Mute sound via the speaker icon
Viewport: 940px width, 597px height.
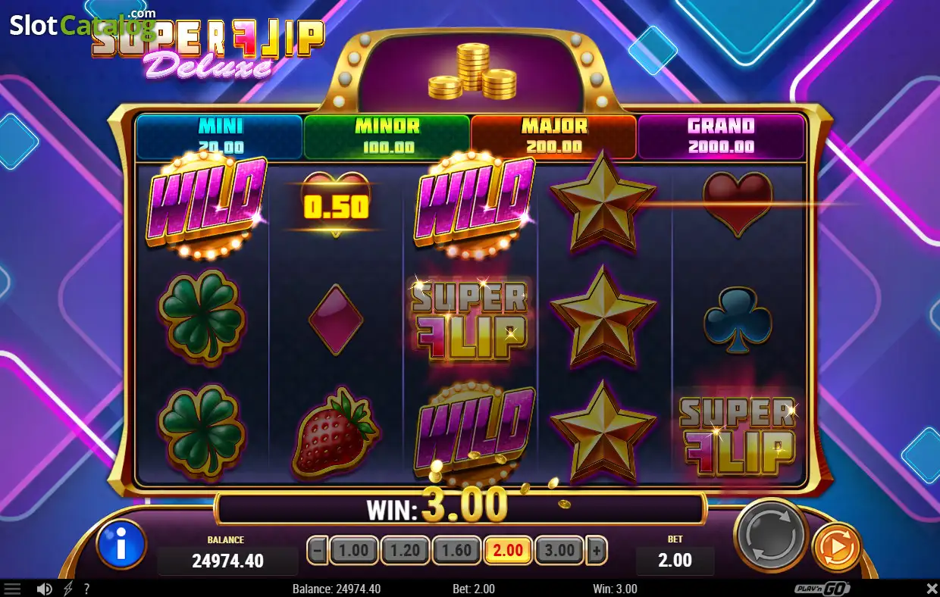click(44, 589)
